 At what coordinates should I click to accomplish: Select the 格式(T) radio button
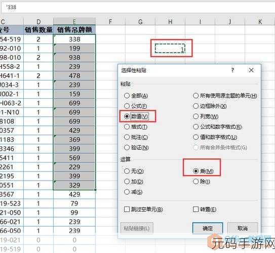[x=136, y=126]
